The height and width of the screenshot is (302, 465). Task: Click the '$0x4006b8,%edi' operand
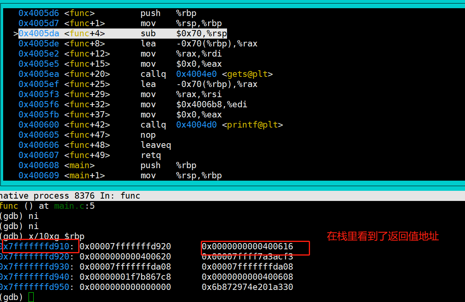[211, 104]
